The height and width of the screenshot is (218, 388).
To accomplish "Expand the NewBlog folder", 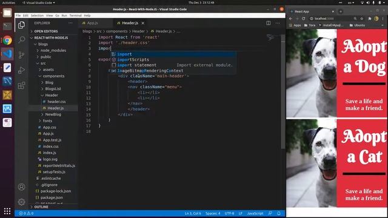I will click(53, 114).
